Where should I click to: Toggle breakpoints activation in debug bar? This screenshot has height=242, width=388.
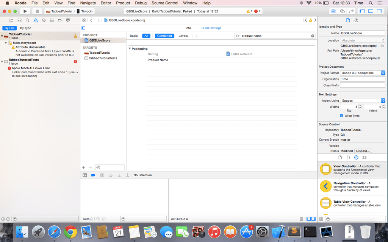pos(93,175)
